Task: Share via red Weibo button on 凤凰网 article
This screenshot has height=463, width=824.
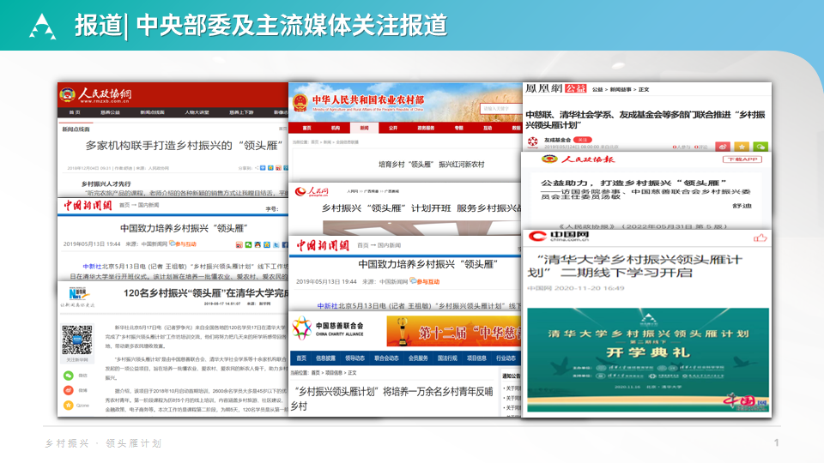Action: point(723,147)
